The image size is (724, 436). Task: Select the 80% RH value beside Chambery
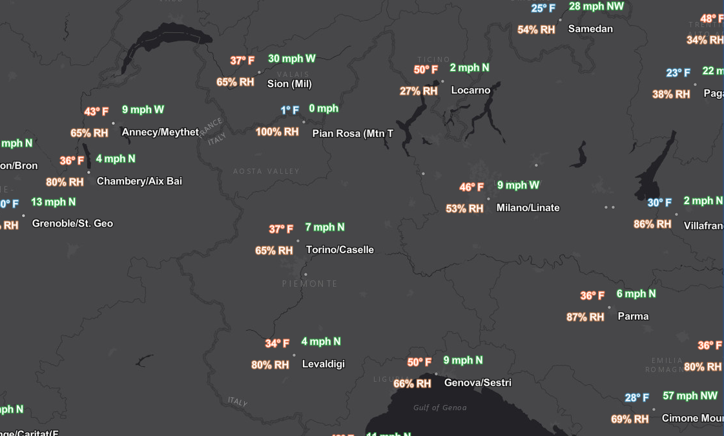[x=65, y=182]
